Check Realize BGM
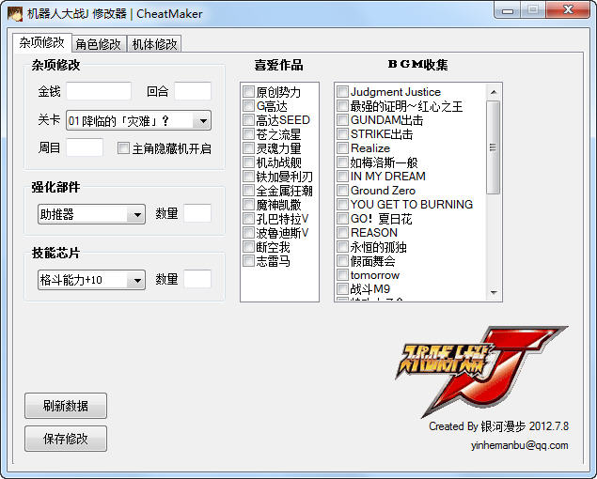 click(x=342, y=148)
